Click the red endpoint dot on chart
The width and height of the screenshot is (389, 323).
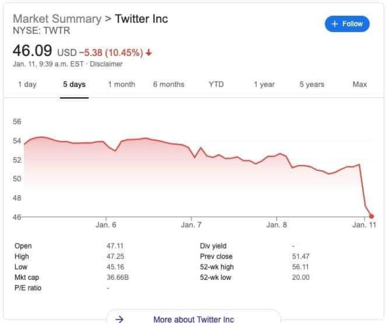[x=371, y=216]
